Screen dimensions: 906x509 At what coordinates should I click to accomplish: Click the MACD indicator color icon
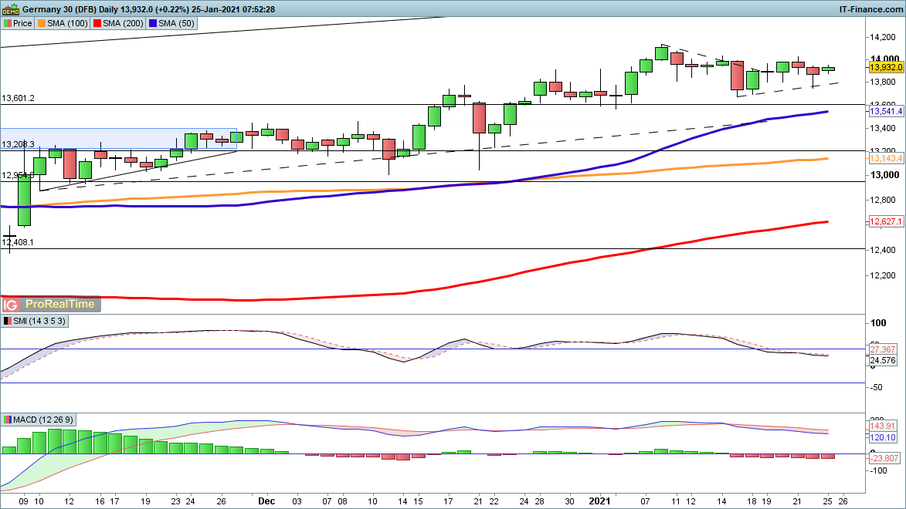coord(7,420)
